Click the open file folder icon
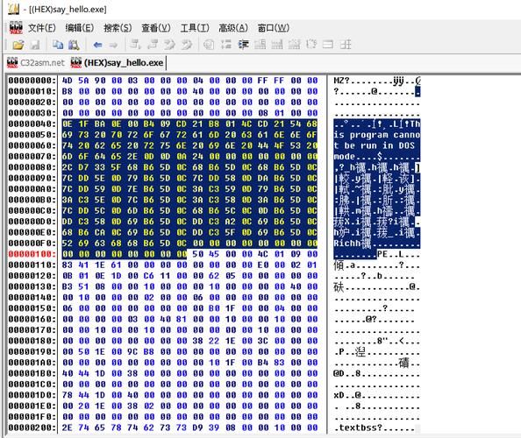This screenshot has height=438, width=521. (18, 45)
